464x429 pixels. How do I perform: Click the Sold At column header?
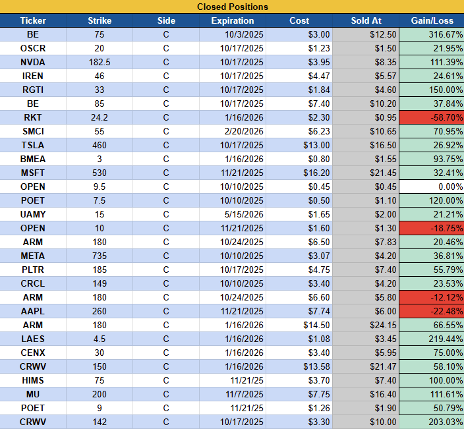coord(366,20)
